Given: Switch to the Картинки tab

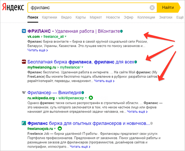Looking at the screenshot, I should coord(49,17).
